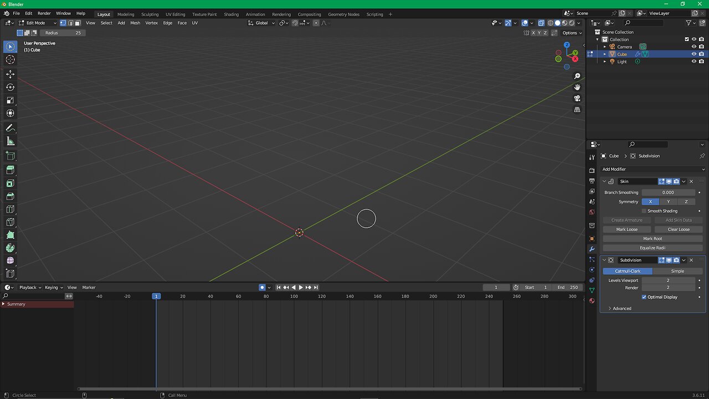
Task: Click the play animation button in timeline
Action: coord(301,287)
